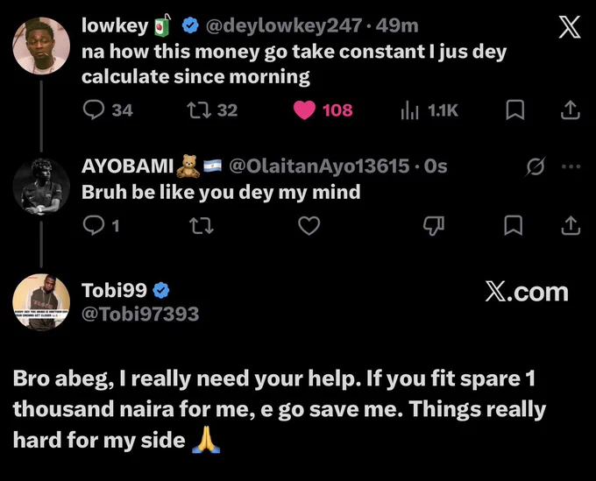596x481 pixels.
Task: Open @Tobi97393 handle link
Action: [x=140, y=314]
